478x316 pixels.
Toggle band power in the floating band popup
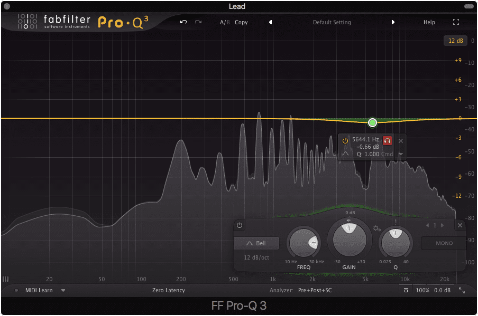345,141
